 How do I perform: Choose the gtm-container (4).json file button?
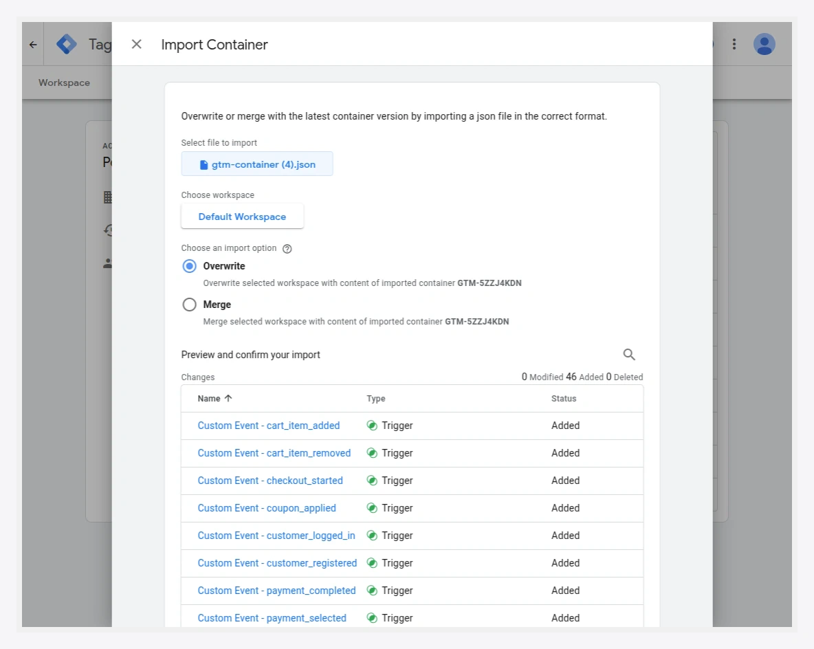coord(257,164)
